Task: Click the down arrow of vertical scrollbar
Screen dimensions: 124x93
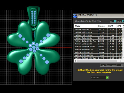Action: click(x=123, y=58)
